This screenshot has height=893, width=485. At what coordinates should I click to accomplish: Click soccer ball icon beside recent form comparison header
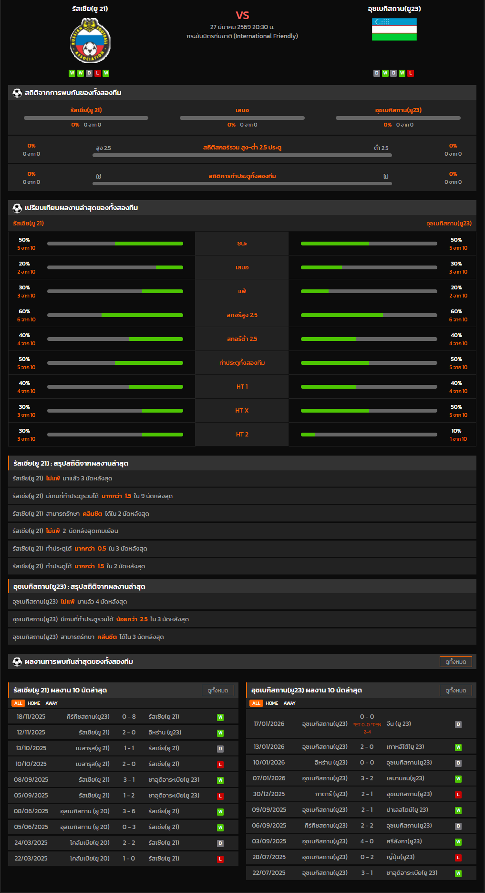pos(17,208)
